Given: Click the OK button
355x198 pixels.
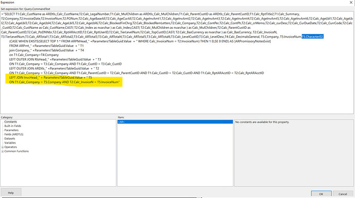Looking at the screenshot, I should [321, 194].
